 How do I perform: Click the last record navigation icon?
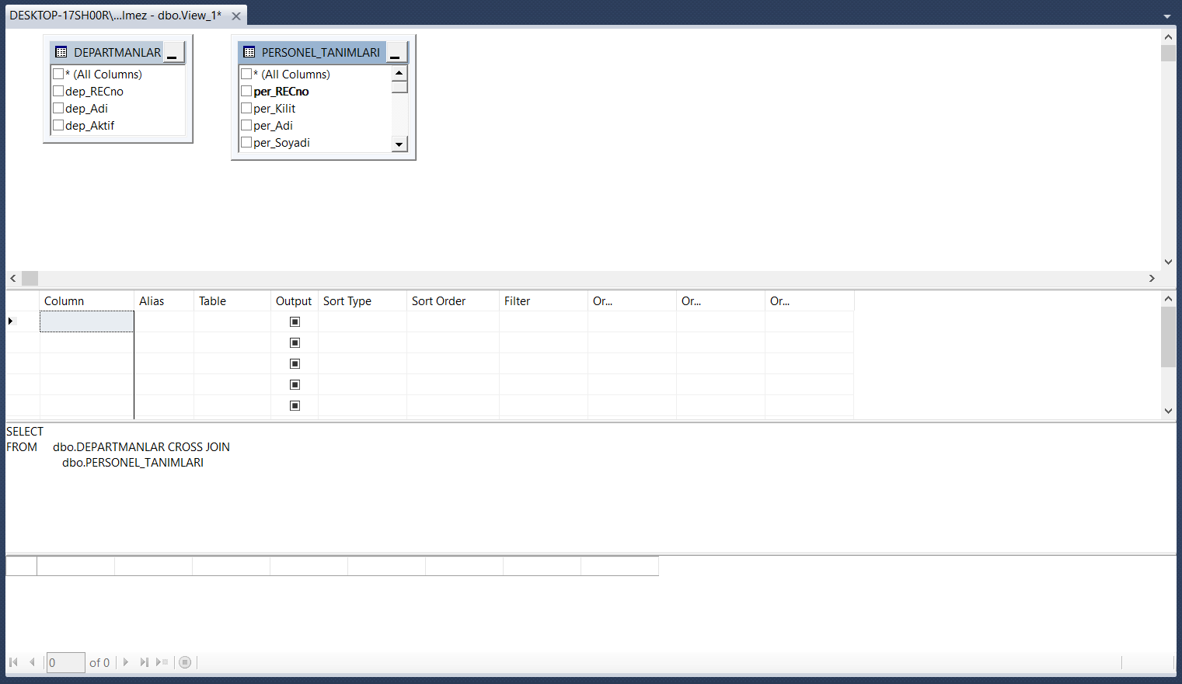coord(144,662)
